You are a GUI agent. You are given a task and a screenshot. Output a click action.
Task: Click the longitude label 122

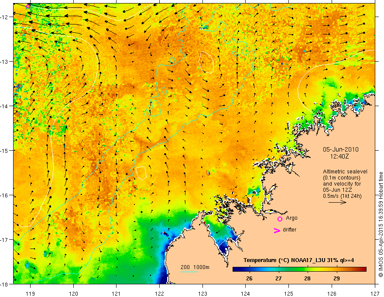159,294
